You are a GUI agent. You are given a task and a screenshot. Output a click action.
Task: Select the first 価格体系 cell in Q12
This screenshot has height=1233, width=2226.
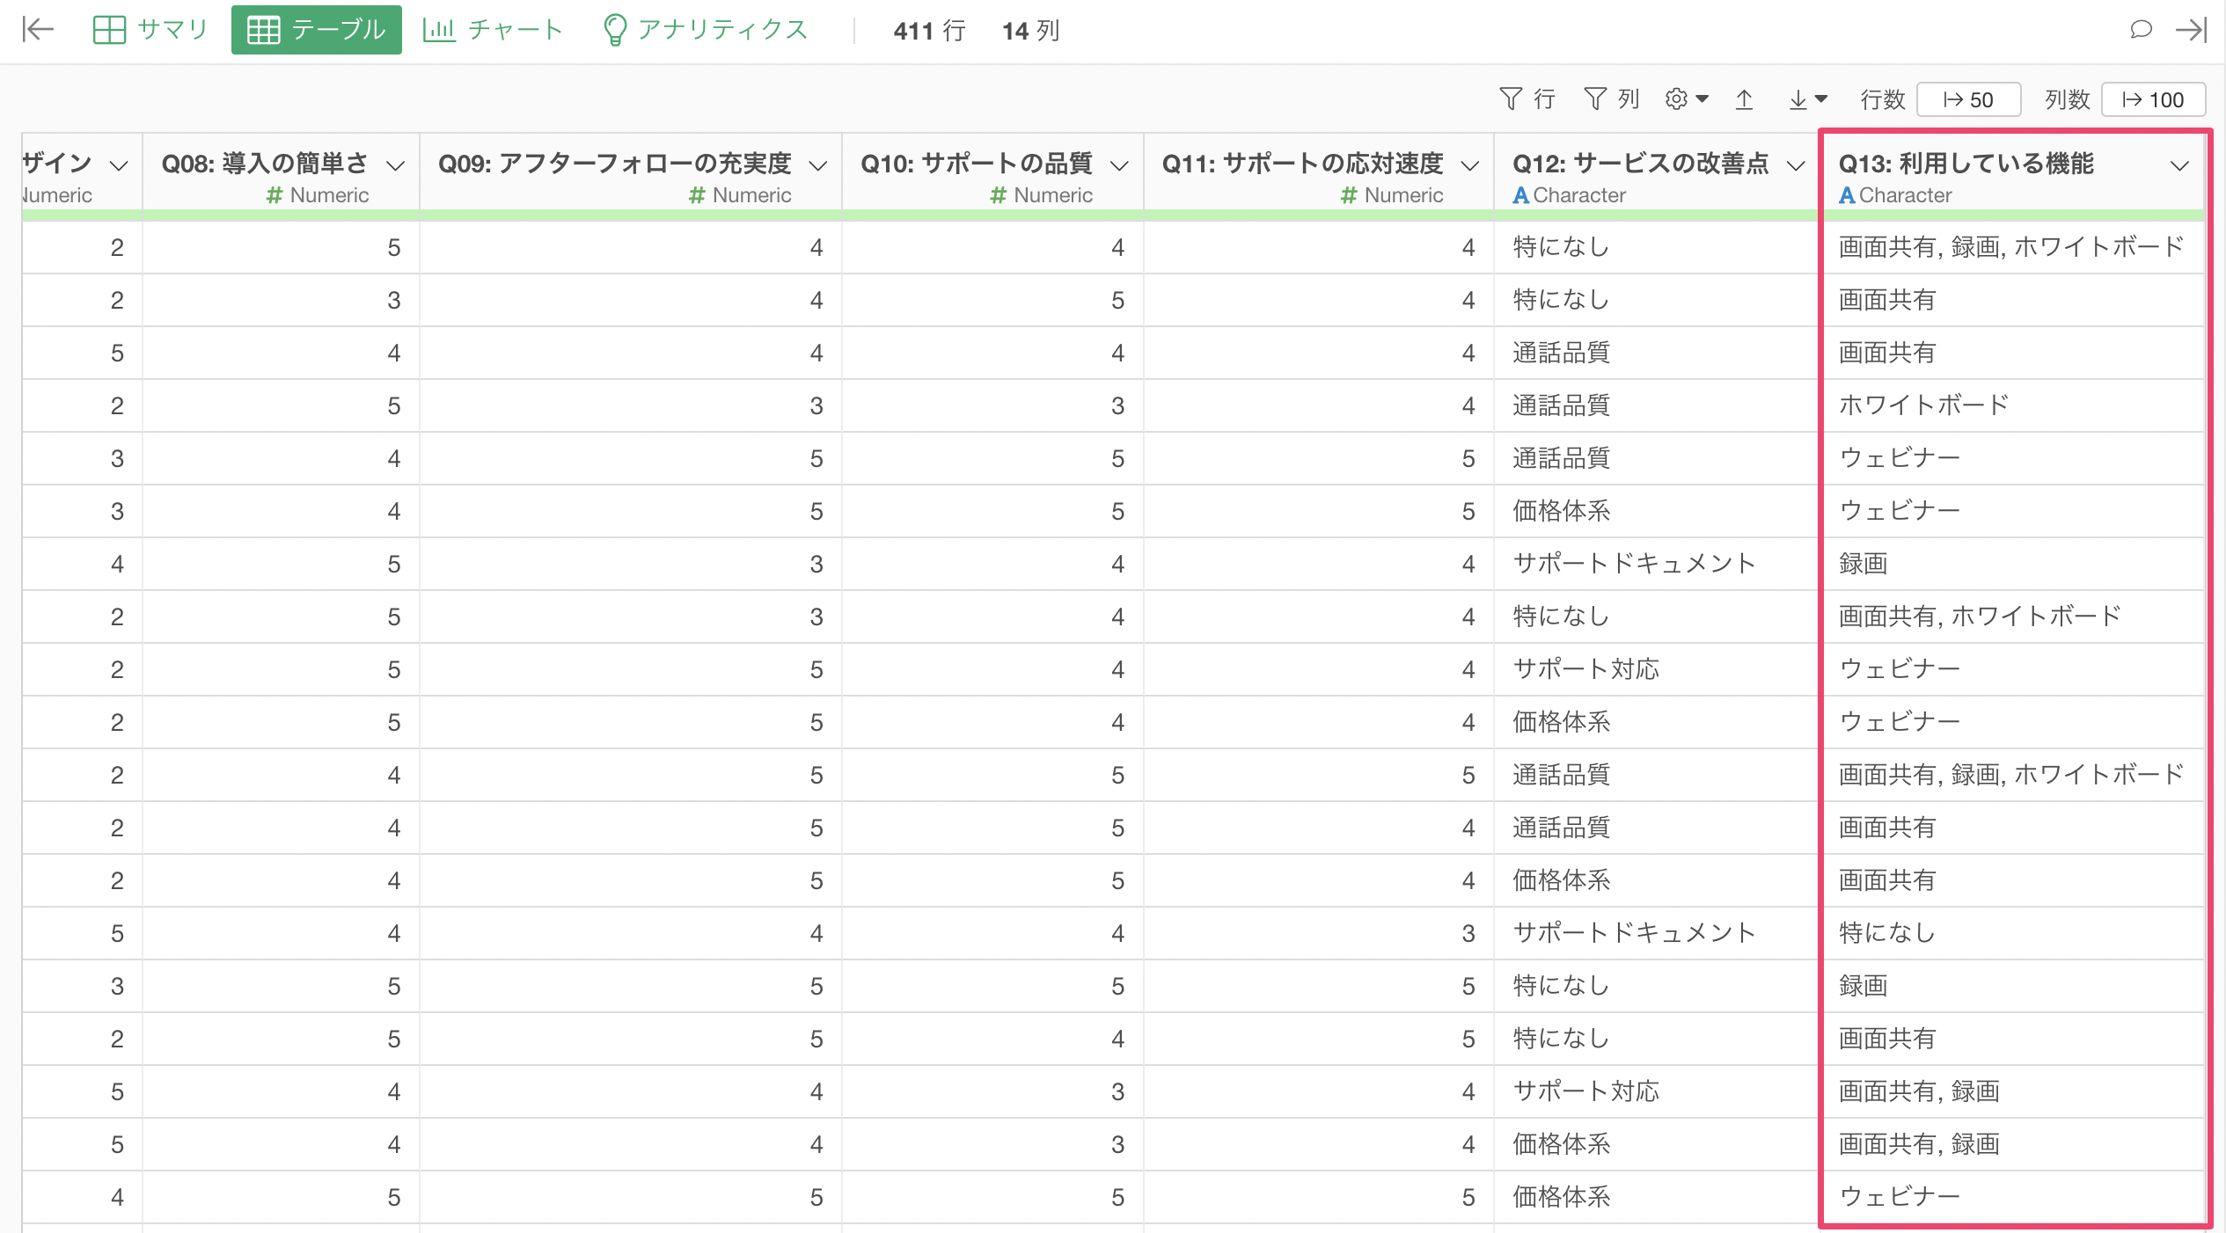1656,511
